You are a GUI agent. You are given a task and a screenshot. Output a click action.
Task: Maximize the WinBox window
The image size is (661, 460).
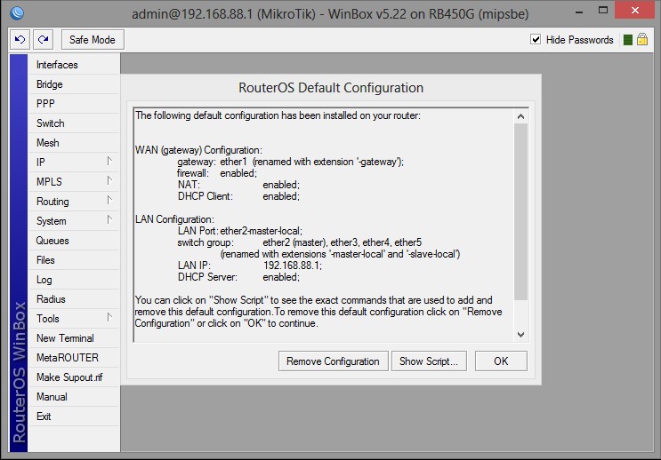tap(603, 11)
